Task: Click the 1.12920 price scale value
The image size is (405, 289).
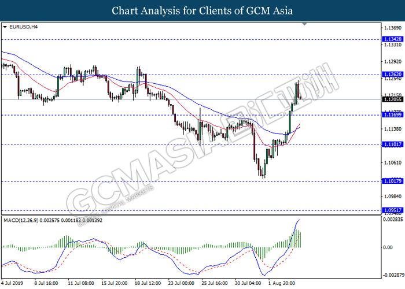Action: point(393,61)
